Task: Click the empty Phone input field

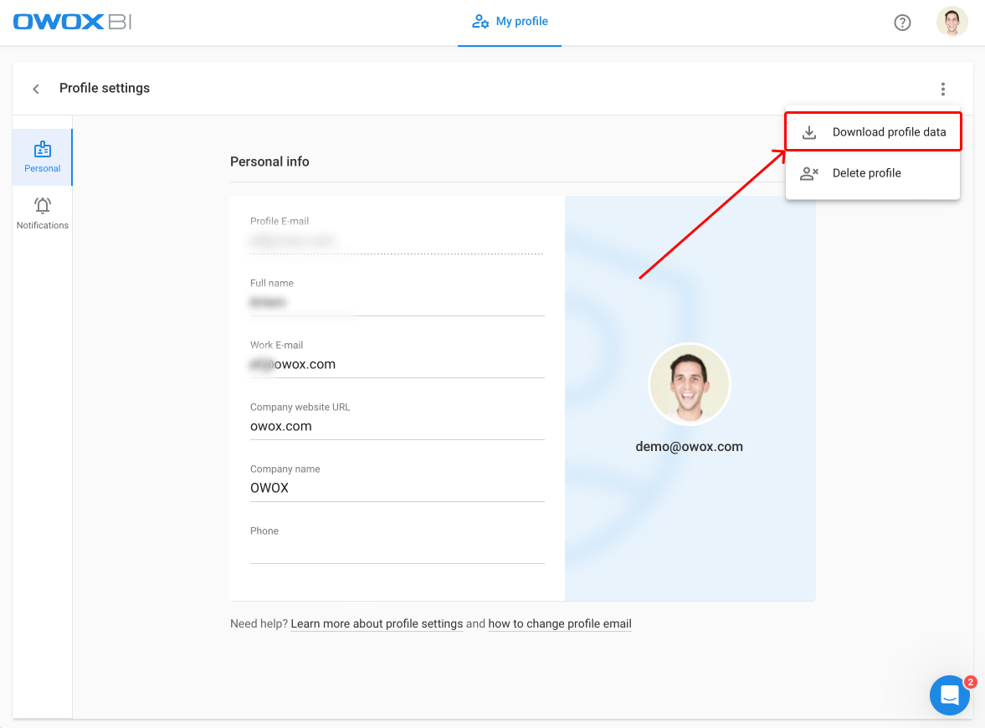Action: pos(397,551)
